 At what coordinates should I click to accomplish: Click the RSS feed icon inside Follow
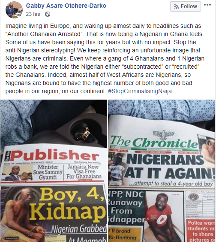(x=176, y=6)
